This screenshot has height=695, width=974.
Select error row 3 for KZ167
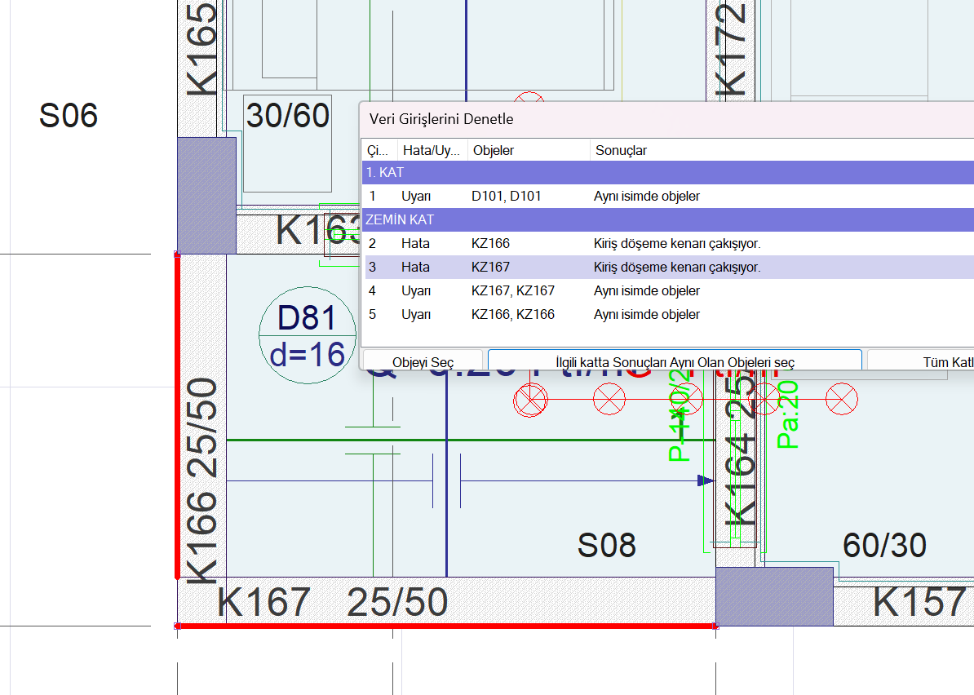tap(668, 267)
